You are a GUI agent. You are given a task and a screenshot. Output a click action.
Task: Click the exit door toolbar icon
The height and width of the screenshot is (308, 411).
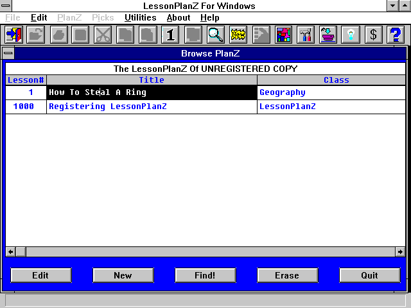coord(13,35)
